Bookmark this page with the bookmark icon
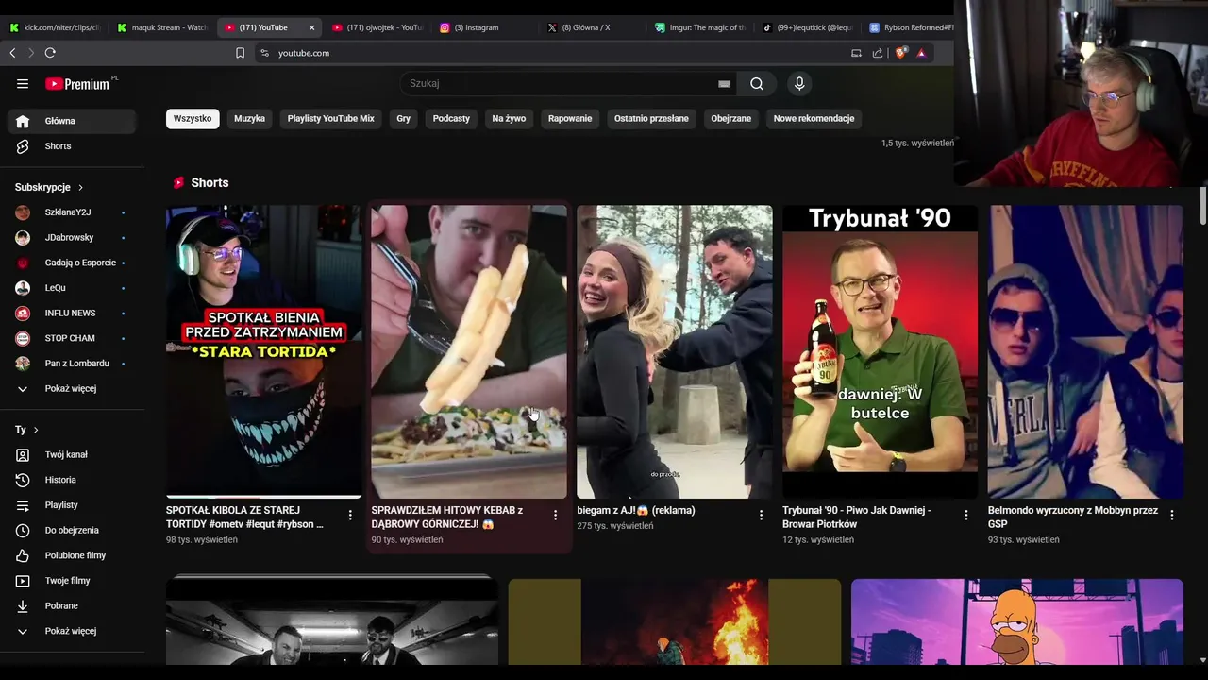 (240, 53)
